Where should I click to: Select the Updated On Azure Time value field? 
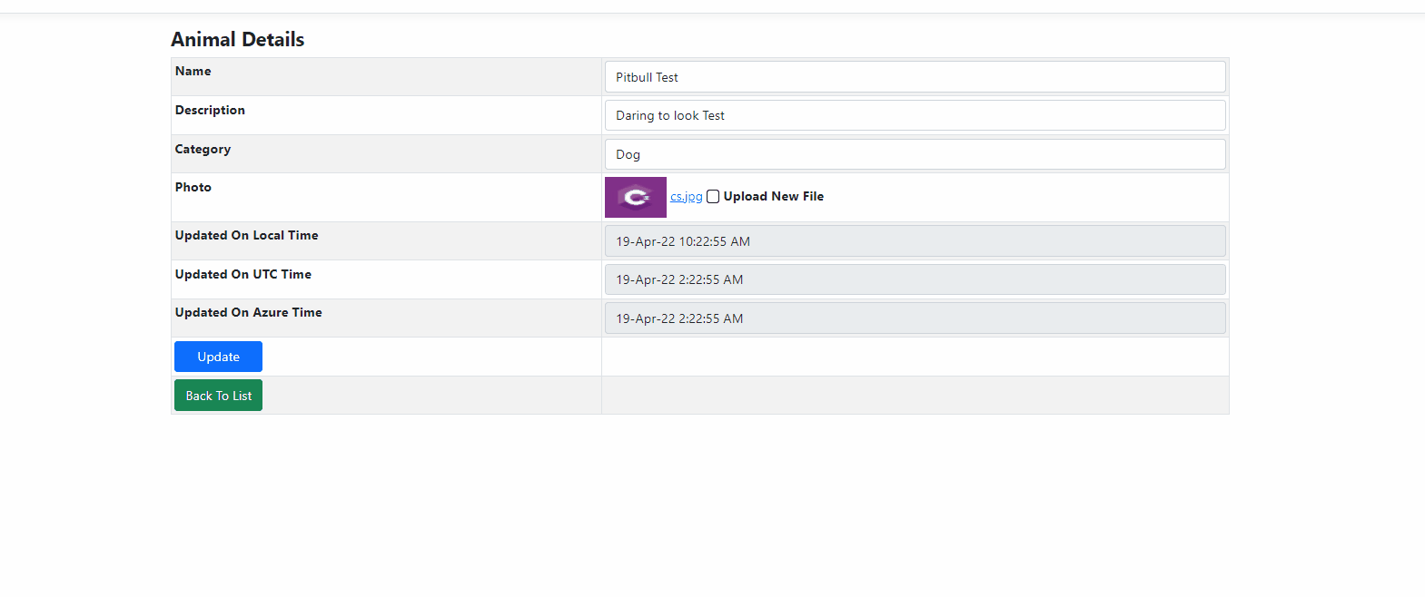point(915,318)
